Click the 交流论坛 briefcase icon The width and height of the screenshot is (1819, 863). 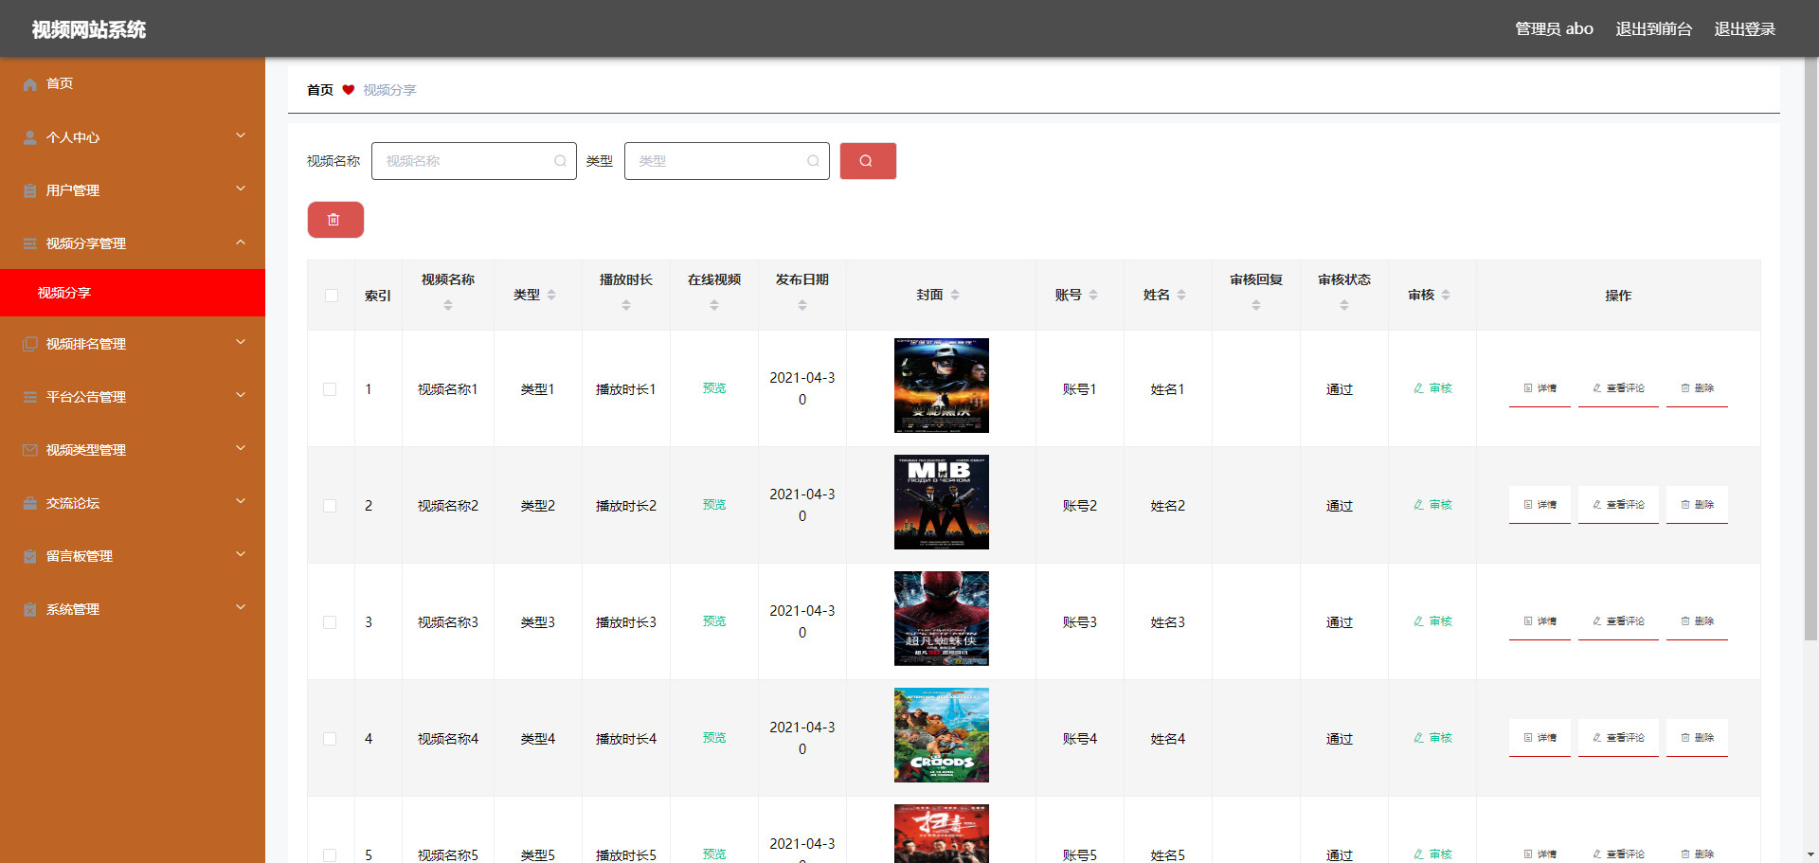(30, 503)
